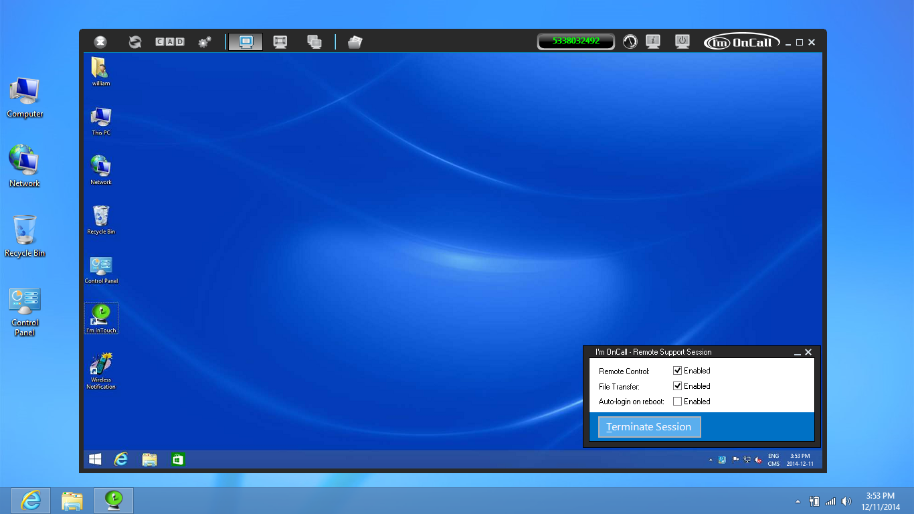914x514 pixels.
Task: Select the Wireless Notification shortcut
Action: 101,371
